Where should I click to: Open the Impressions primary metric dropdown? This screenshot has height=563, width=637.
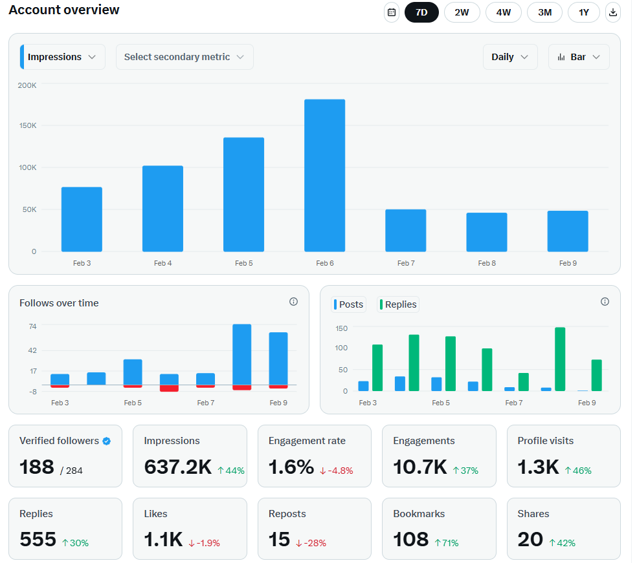[x=61, y=57]
